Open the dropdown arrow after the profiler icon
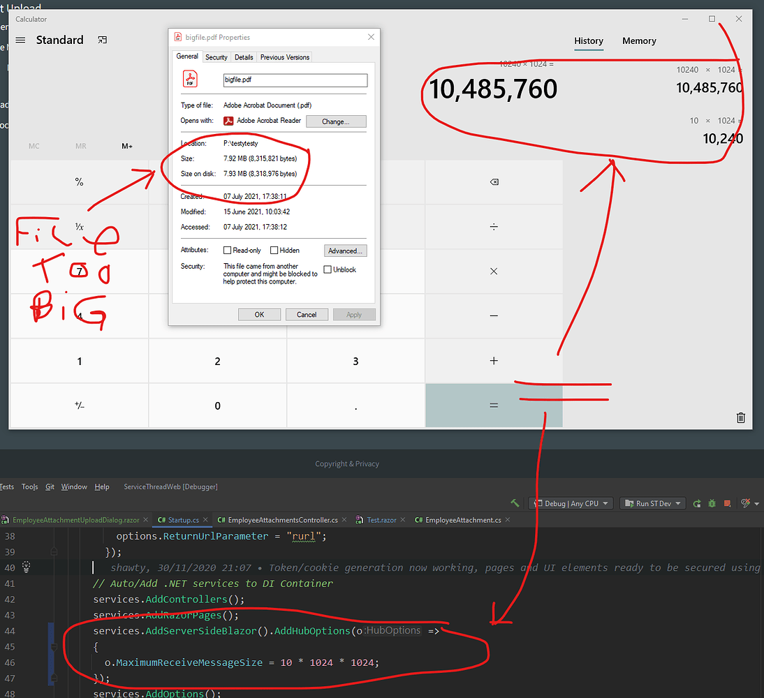This screenshot has height=698, width=764. pyautogui.click(x=756, y=503)
